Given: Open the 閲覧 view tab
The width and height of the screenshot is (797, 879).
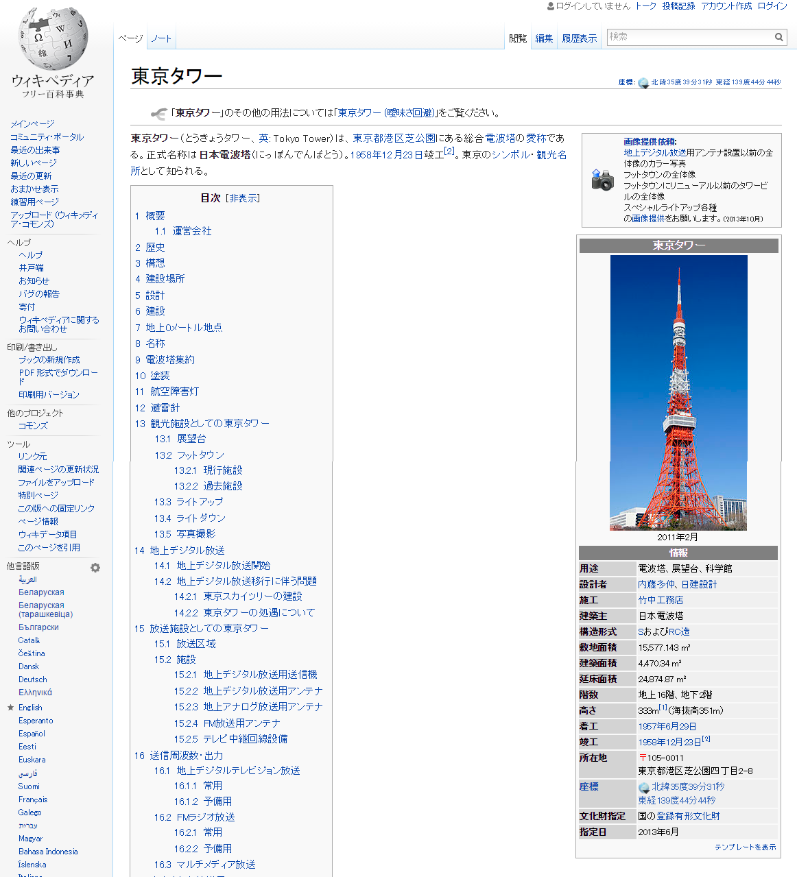Looking at the screenshot, I should click(x=518, y=38).
